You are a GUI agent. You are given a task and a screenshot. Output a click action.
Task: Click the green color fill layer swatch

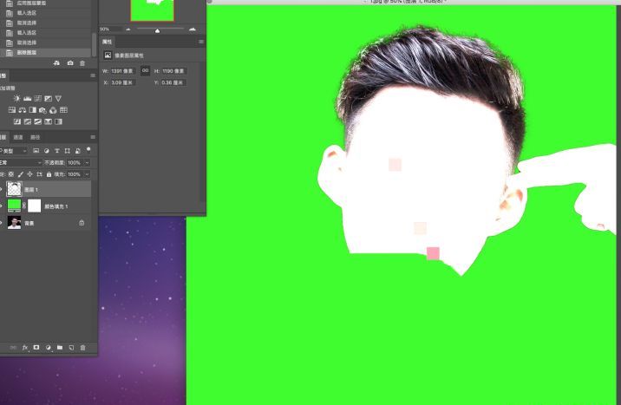click(14, 206)
